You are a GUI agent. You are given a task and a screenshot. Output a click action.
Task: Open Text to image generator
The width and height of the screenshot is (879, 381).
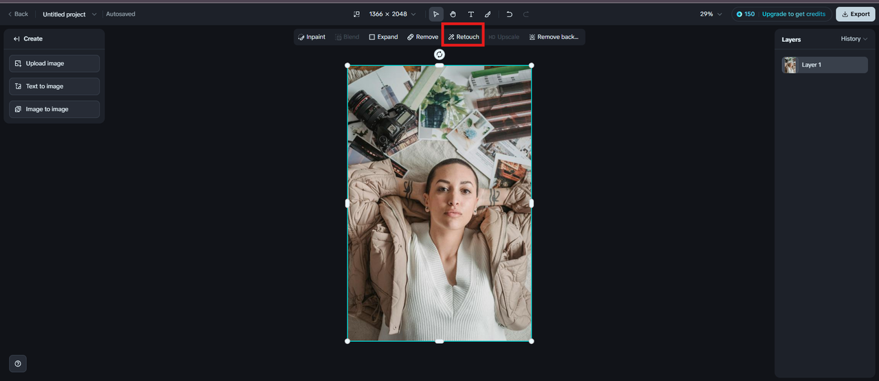(54, 86)
